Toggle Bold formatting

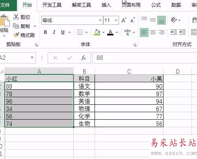[x=45, y=32]
